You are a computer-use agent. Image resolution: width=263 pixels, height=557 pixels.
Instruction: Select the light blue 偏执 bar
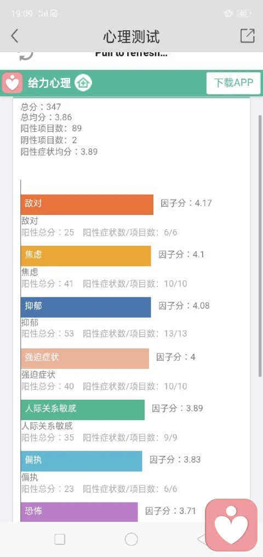(82, 461)
